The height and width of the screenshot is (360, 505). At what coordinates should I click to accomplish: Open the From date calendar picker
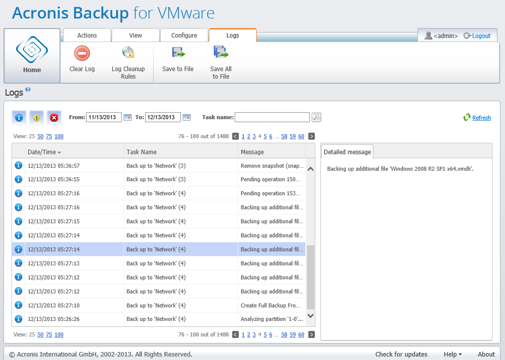tap(128, 117)
